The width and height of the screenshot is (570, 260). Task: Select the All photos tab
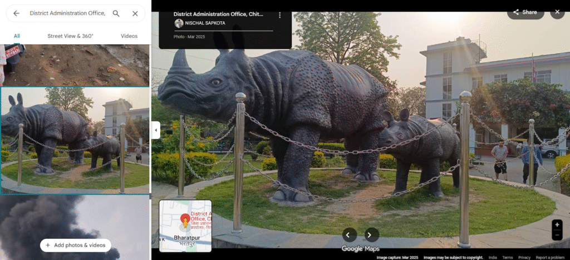[x=17, y=36]
